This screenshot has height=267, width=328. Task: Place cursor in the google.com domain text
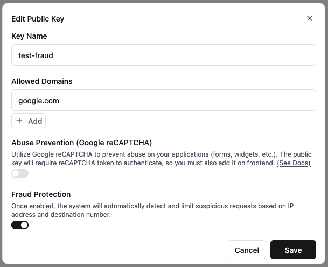pos(39,100)
